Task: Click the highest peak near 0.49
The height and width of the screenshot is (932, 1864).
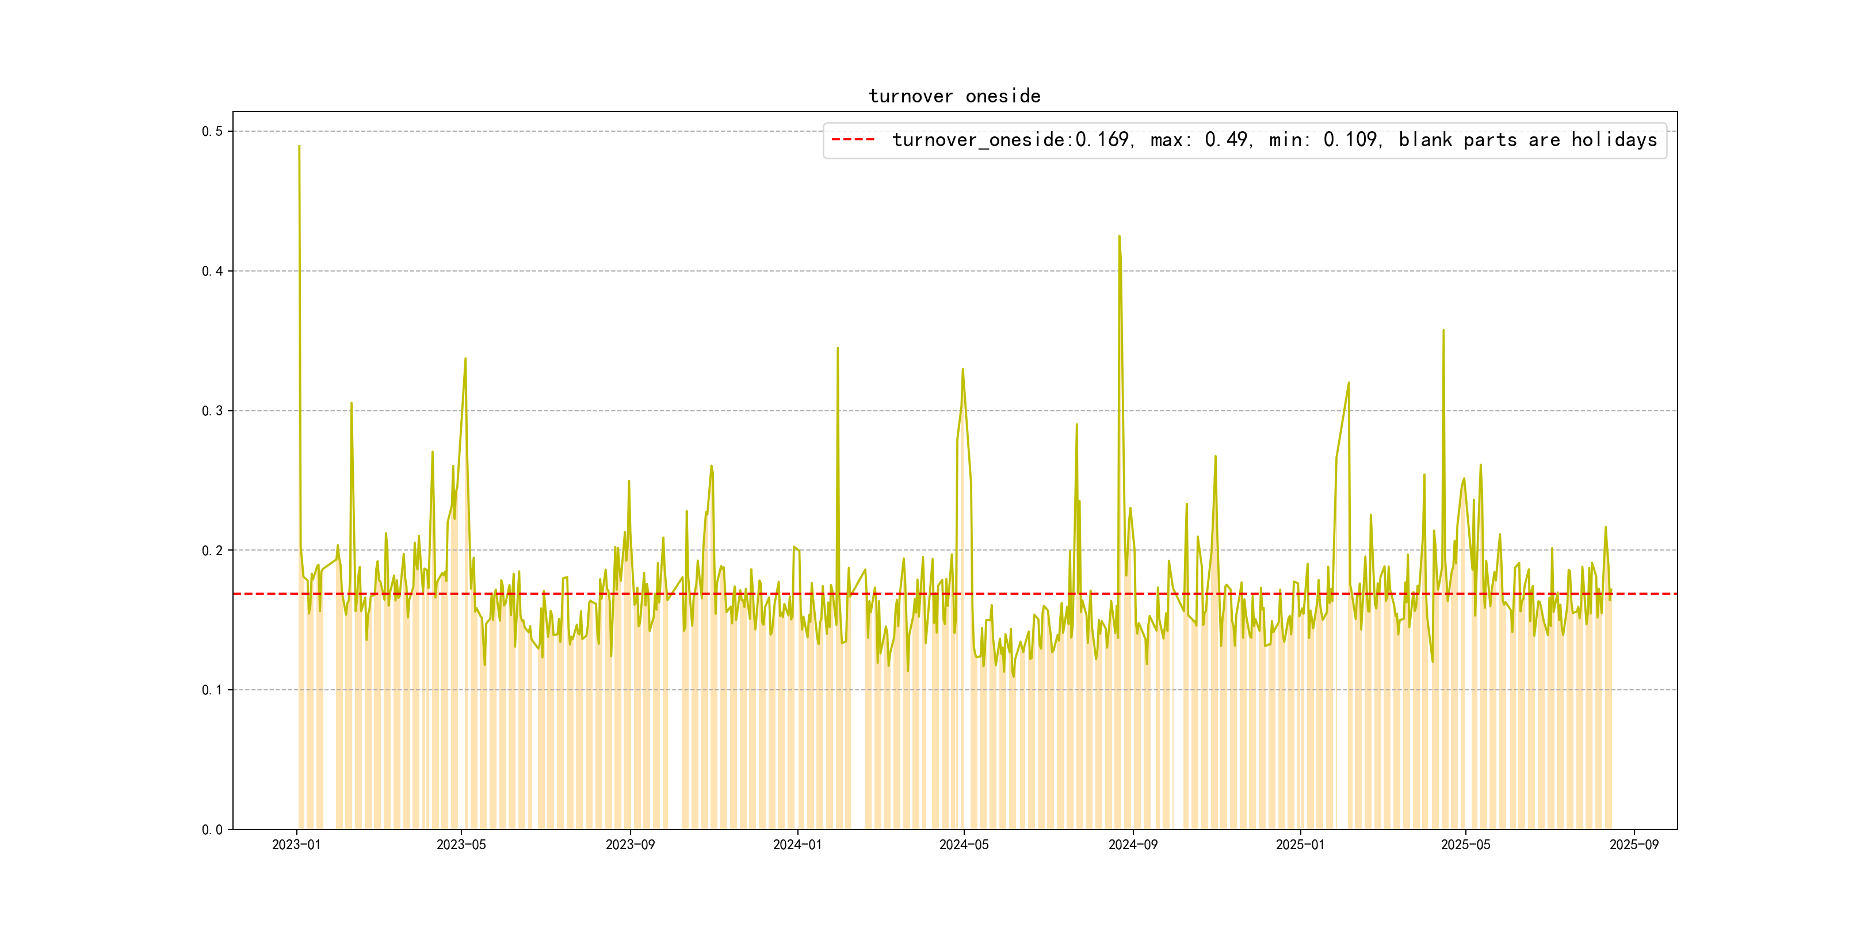Action: 299,147
